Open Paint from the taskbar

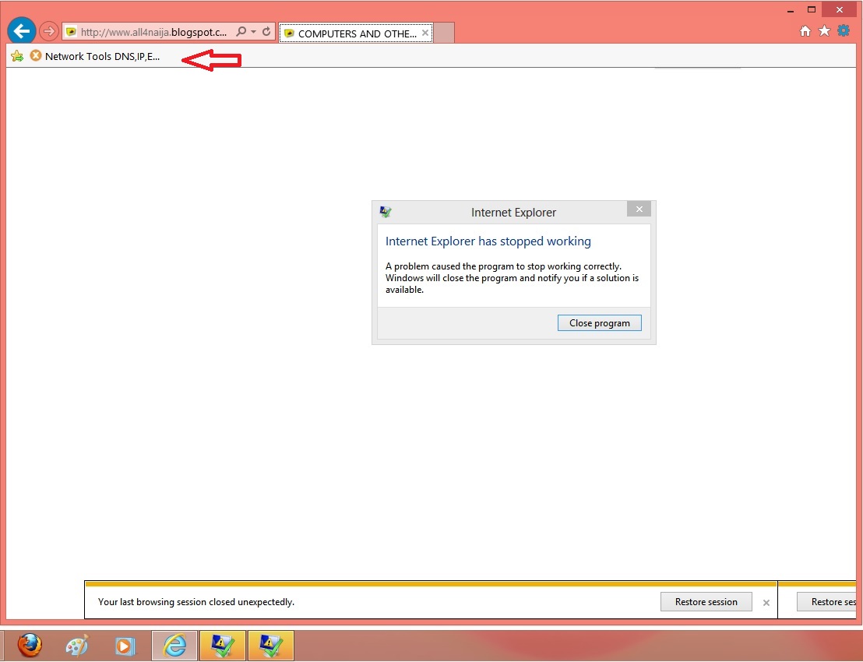pyautogui.click(x=77, y=646)
